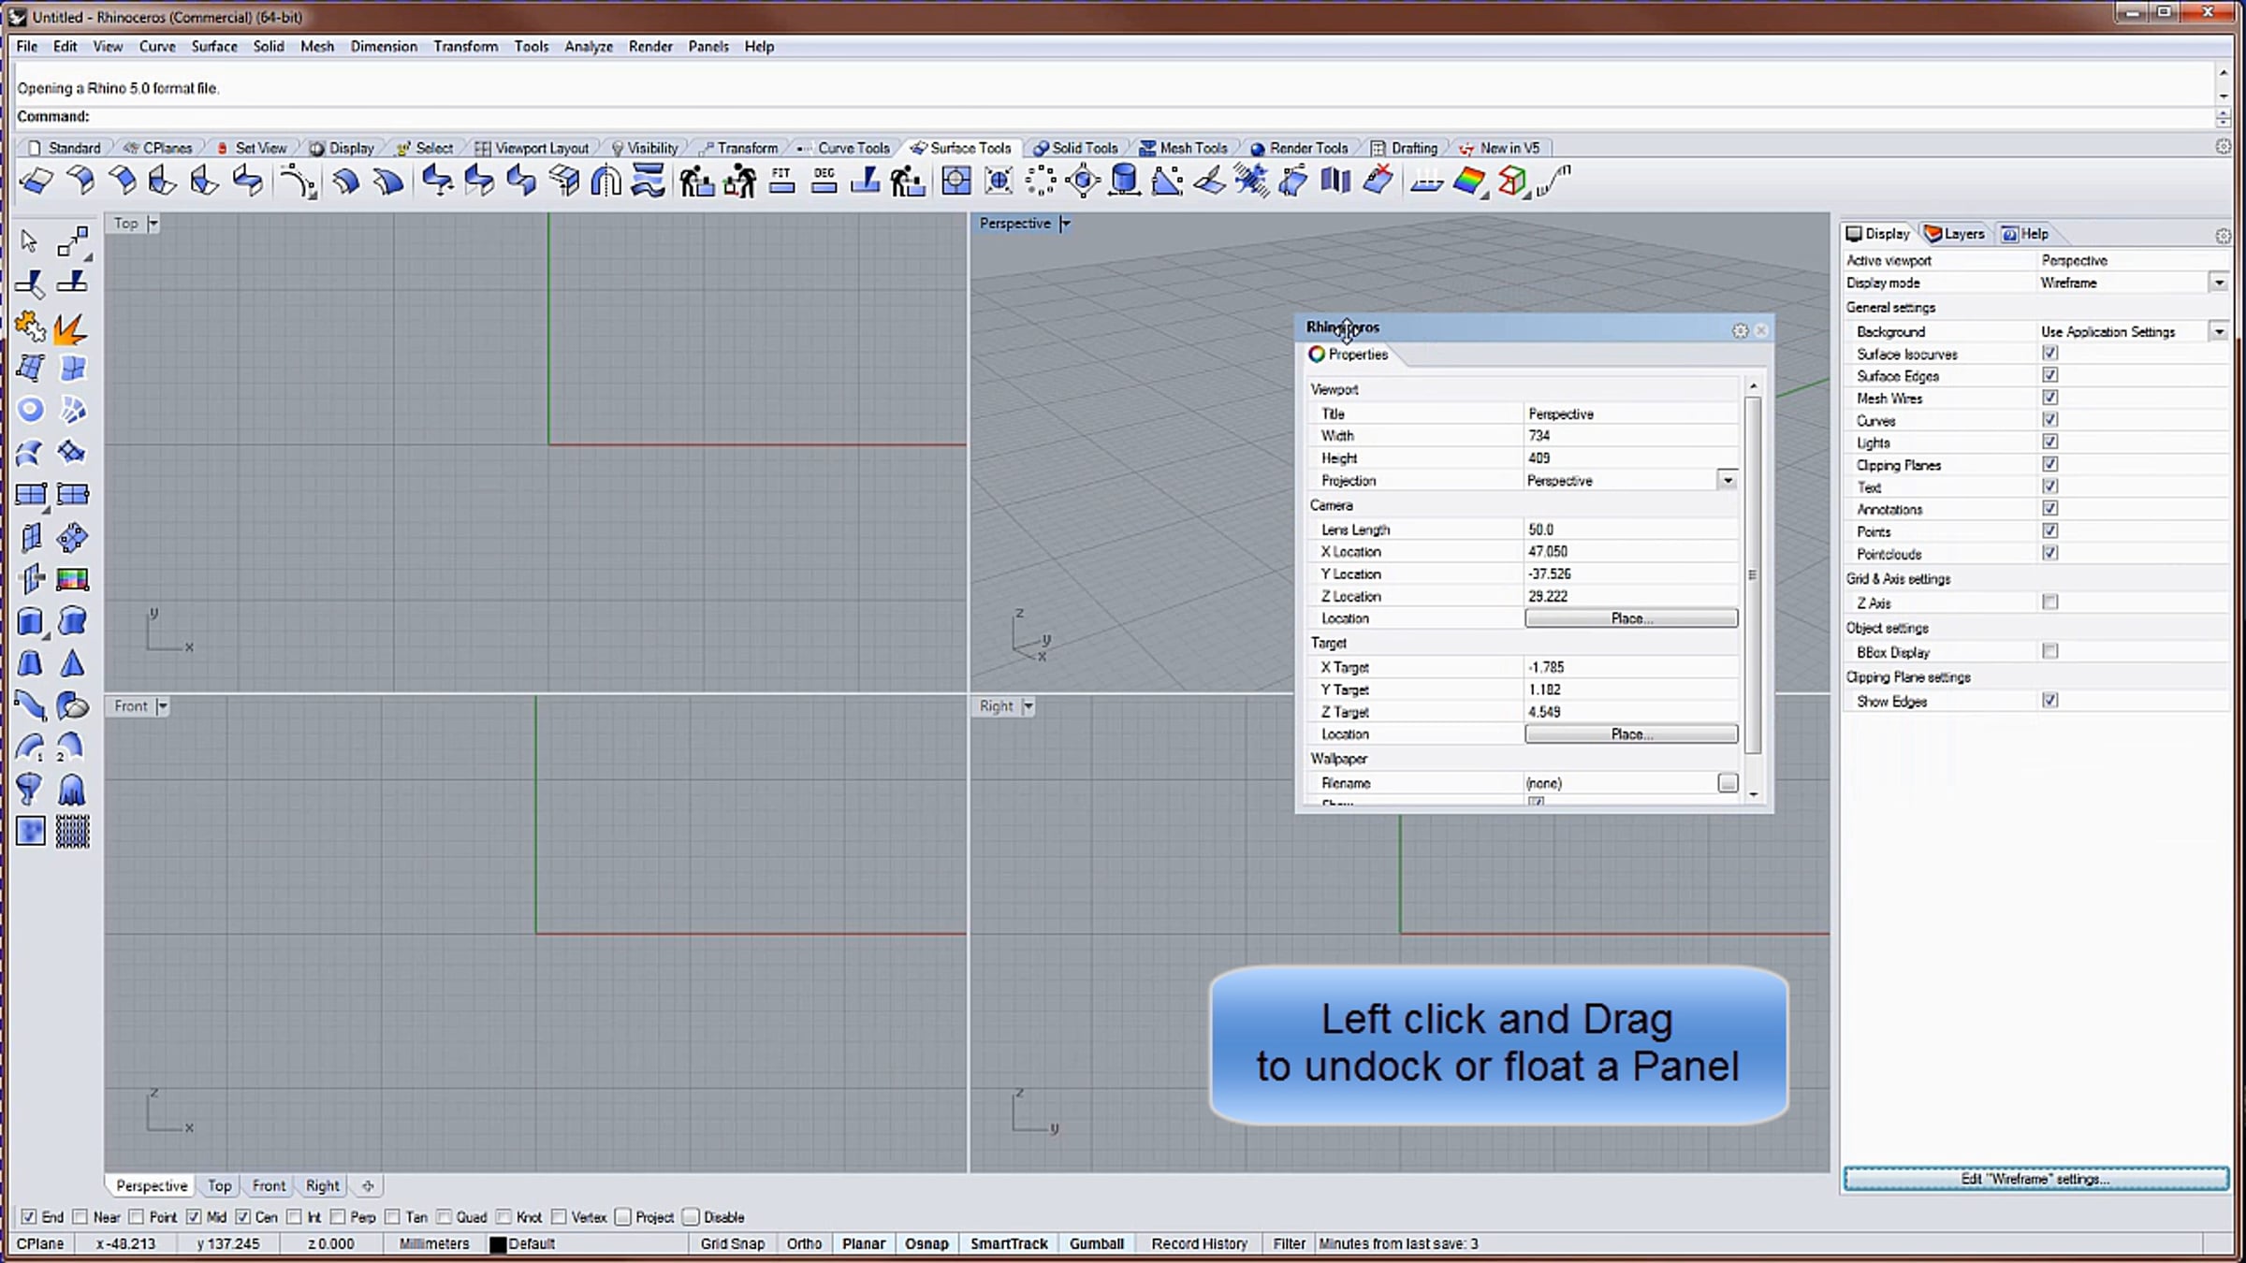Click the wavy stacked surfaces icon in toolbar
2246x1263 pixels.
[648, 181]
